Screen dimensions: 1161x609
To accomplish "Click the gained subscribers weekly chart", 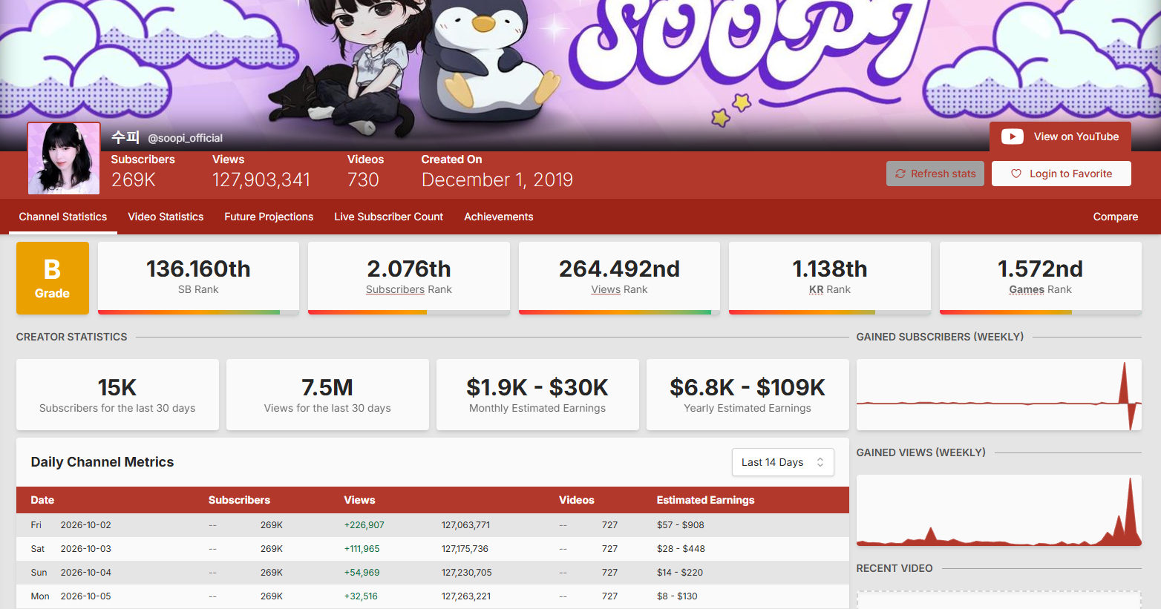I will pyautogui.click(x=999, y=395).
